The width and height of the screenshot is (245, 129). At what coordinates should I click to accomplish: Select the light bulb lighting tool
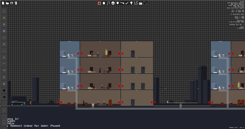point(131,3)
